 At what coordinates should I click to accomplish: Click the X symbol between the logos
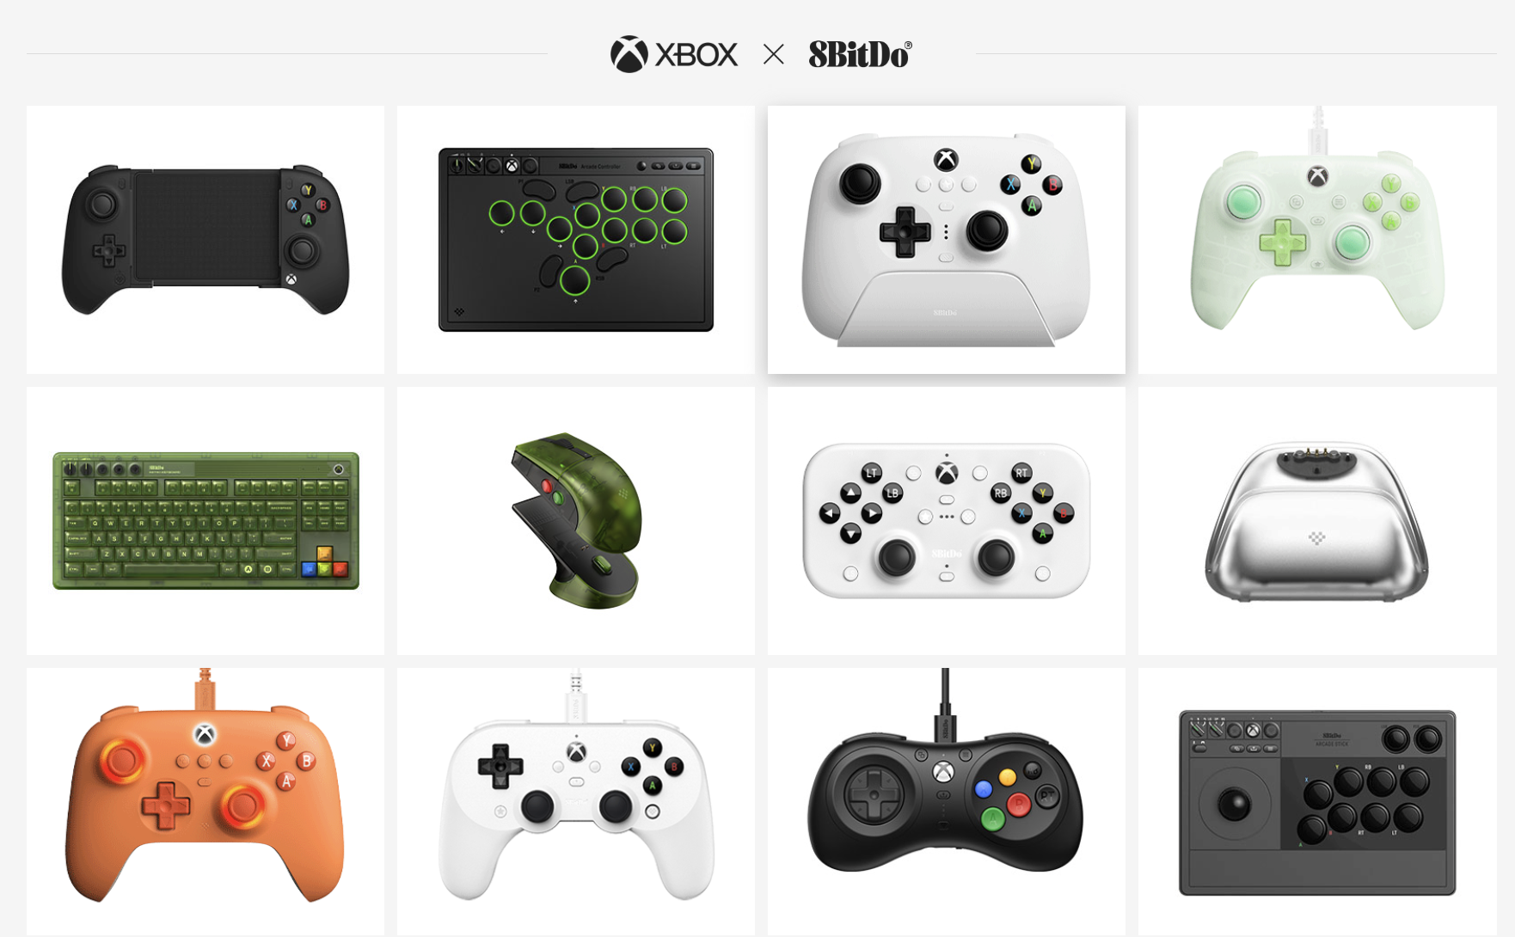coord(774,55)
